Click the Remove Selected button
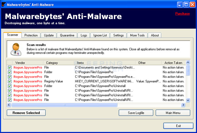 click(26, 113)
